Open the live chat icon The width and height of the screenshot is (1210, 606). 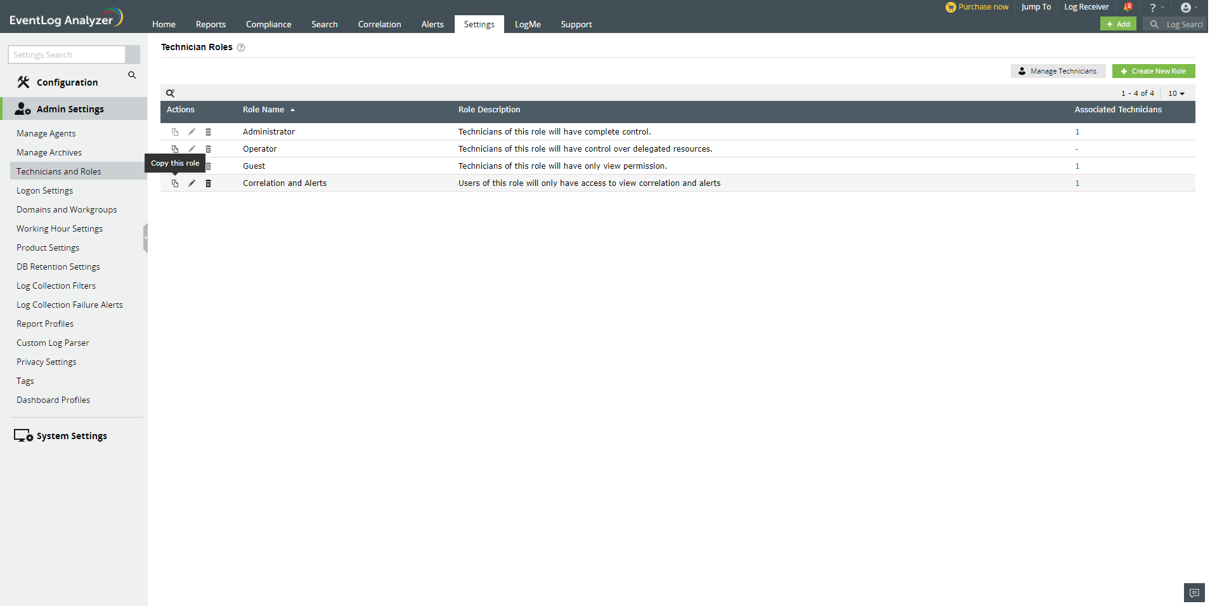(x=1194, y=593)
